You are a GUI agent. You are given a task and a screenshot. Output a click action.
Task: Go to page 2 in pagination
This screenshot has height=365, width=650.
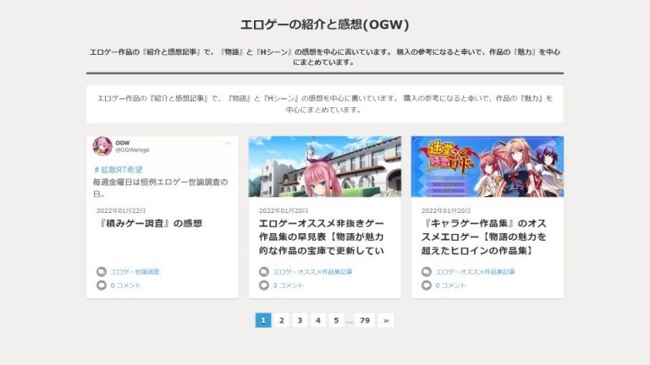pos(282,320)
